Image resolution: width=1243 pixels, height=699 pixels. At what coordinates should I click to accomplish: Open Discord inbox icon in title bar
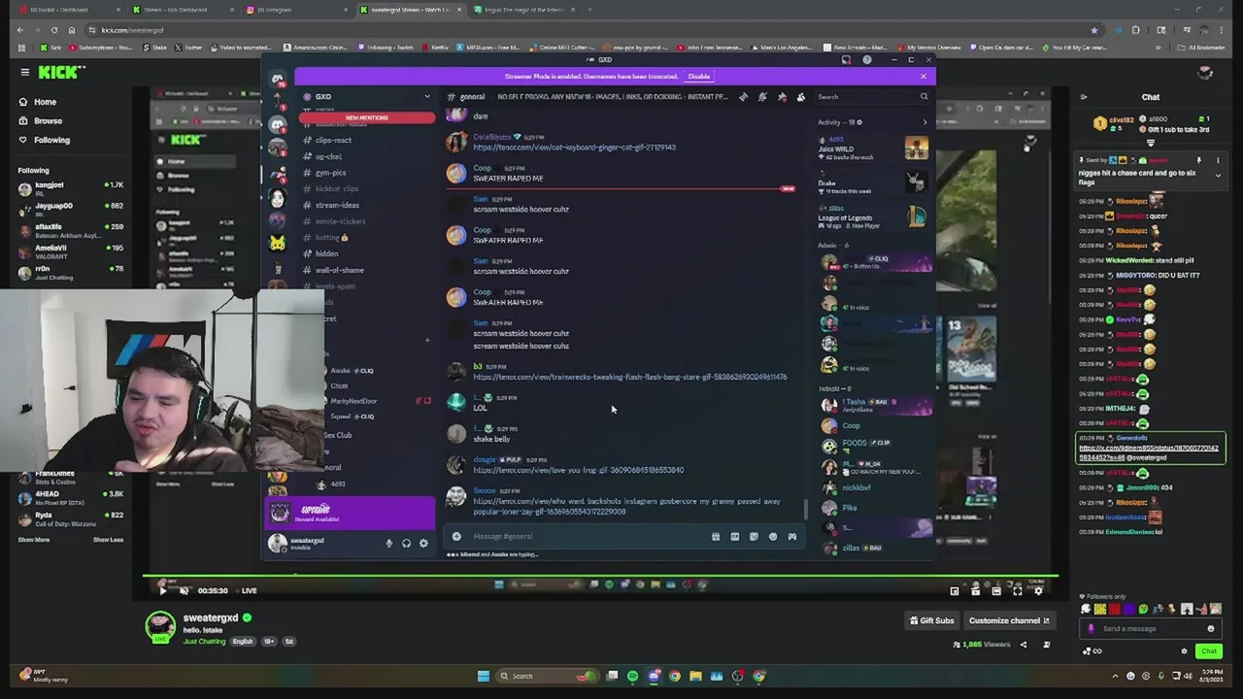(x=846, y=60)
